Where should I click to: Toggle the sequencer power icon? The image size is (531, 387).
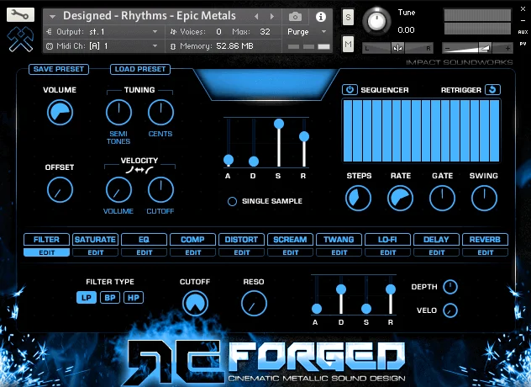point(350,89)
